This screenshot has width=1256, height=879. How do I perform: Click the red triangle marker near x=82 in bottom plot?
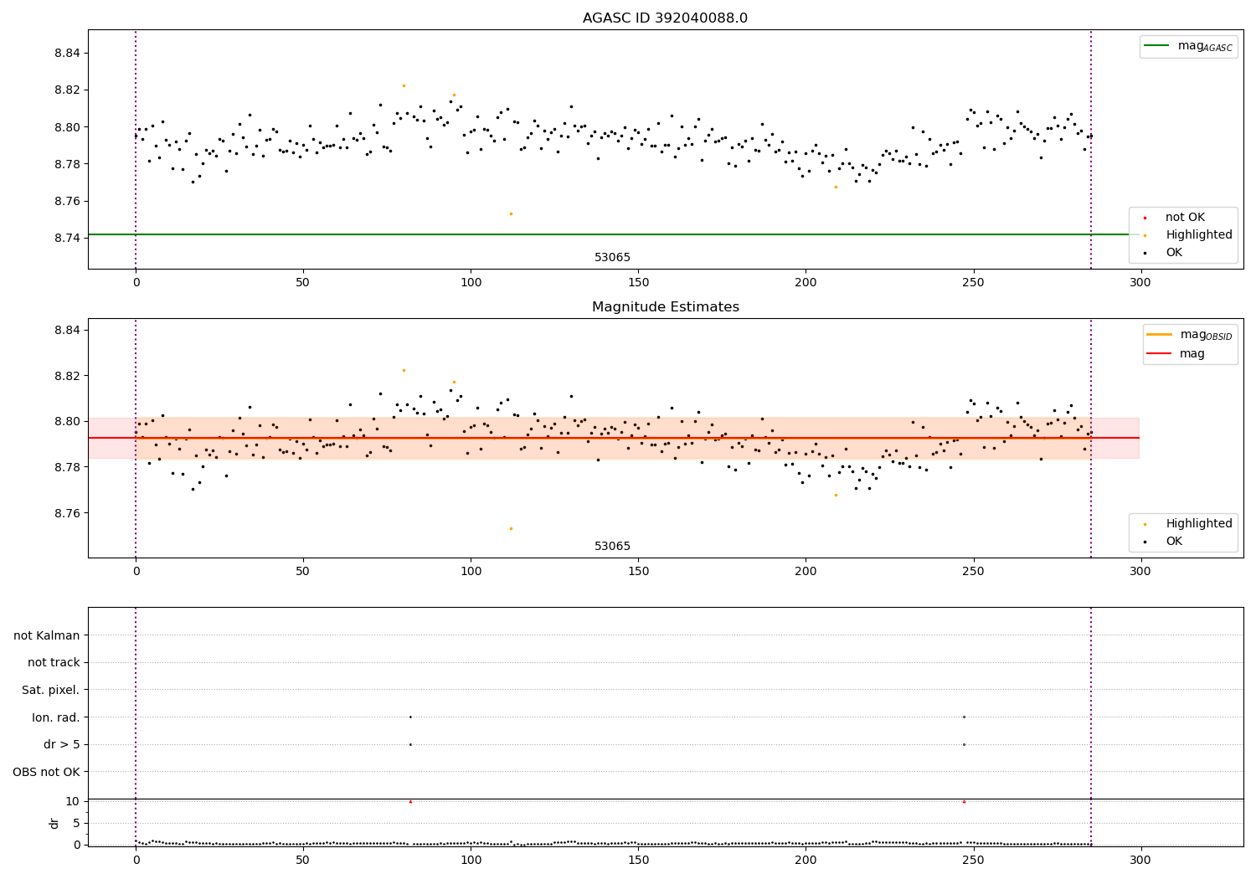[x=410, y=802]
